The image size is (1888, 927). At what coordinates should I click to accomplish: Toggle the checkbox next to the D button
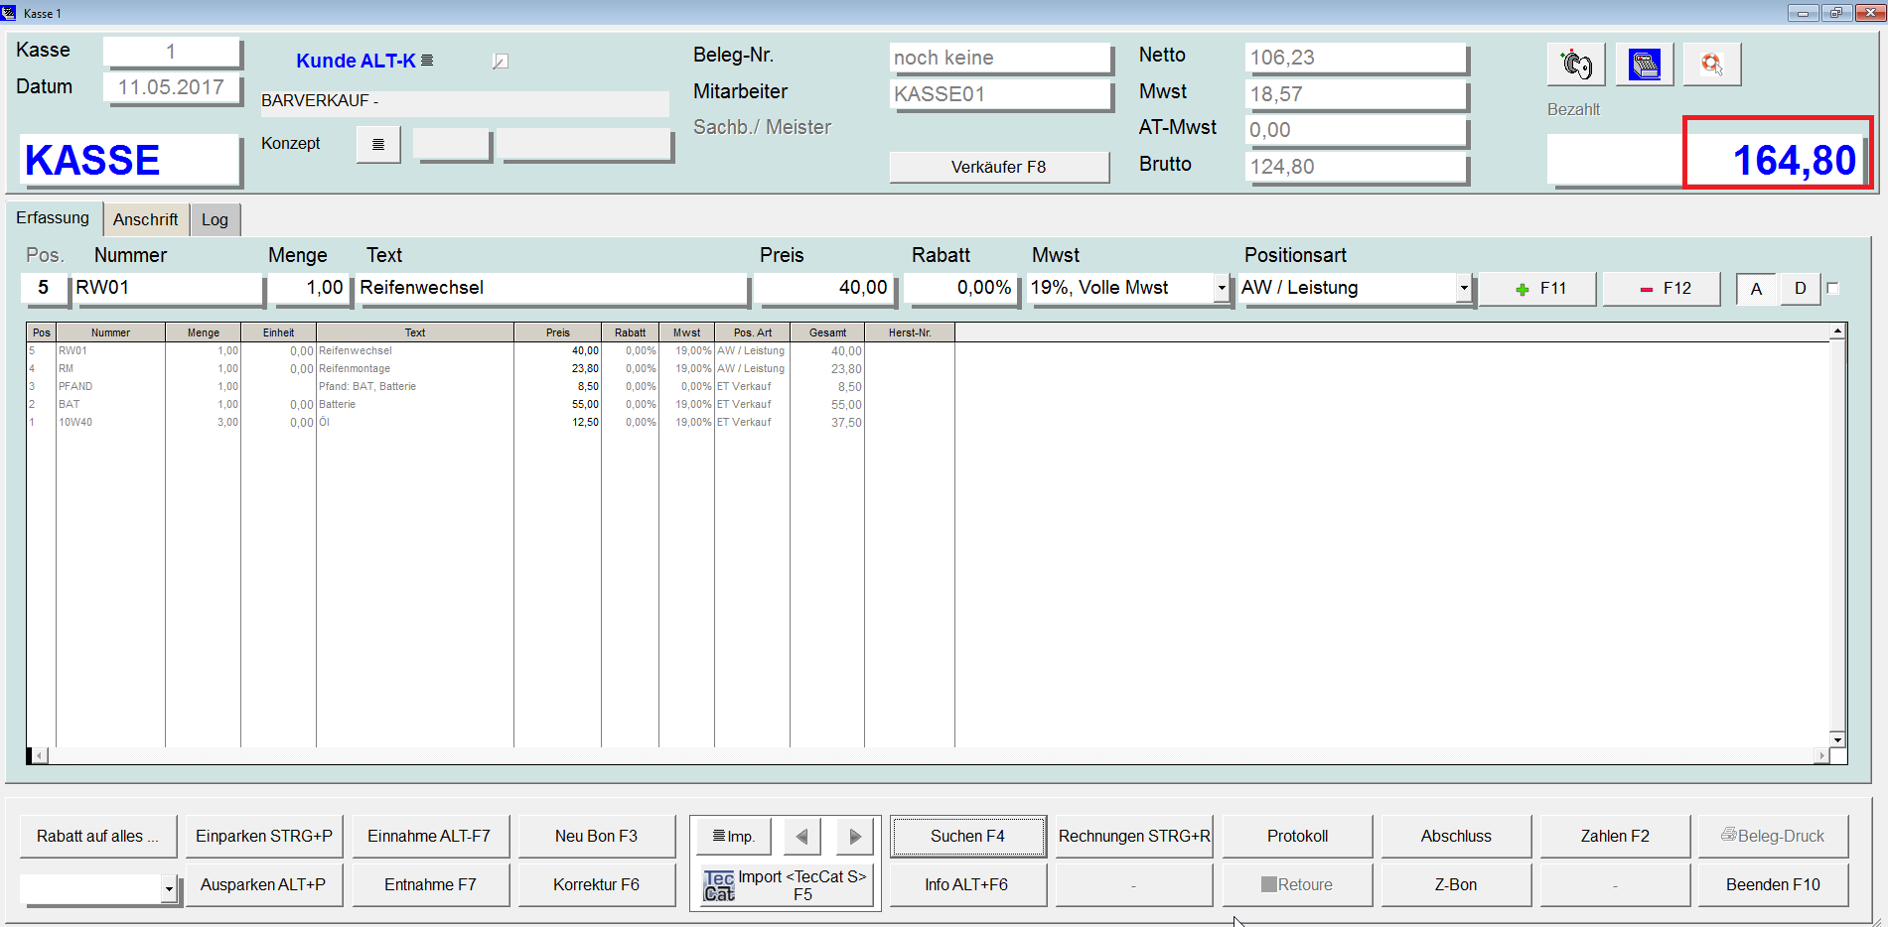(1833, 289)
